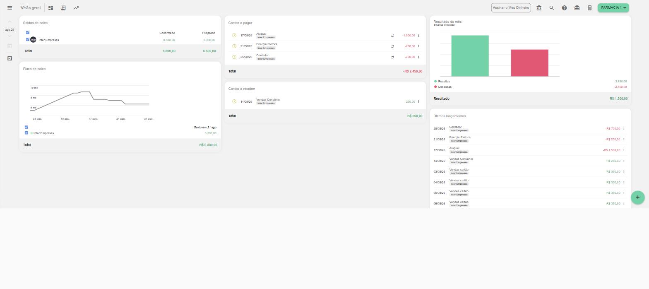The image size is (649, 289).
Task: Click the search magnifier icon
Action: pyautogui.click(x=551, y=8)
